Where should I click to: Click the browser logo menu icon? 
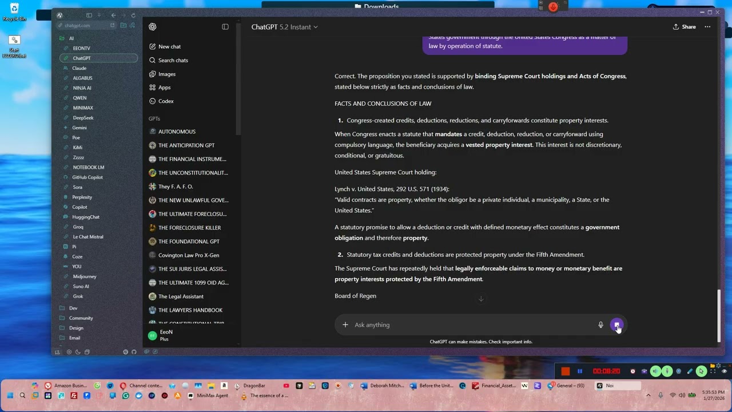pos(59,15)
